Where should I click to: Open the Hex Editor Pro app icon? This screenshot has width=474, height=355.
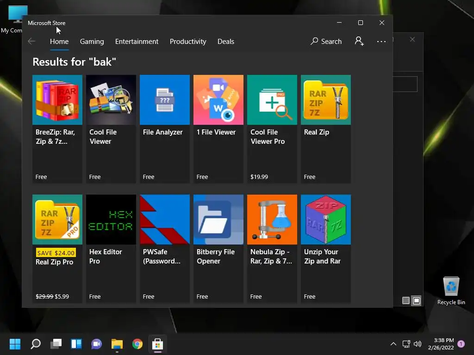coord(111,220)
